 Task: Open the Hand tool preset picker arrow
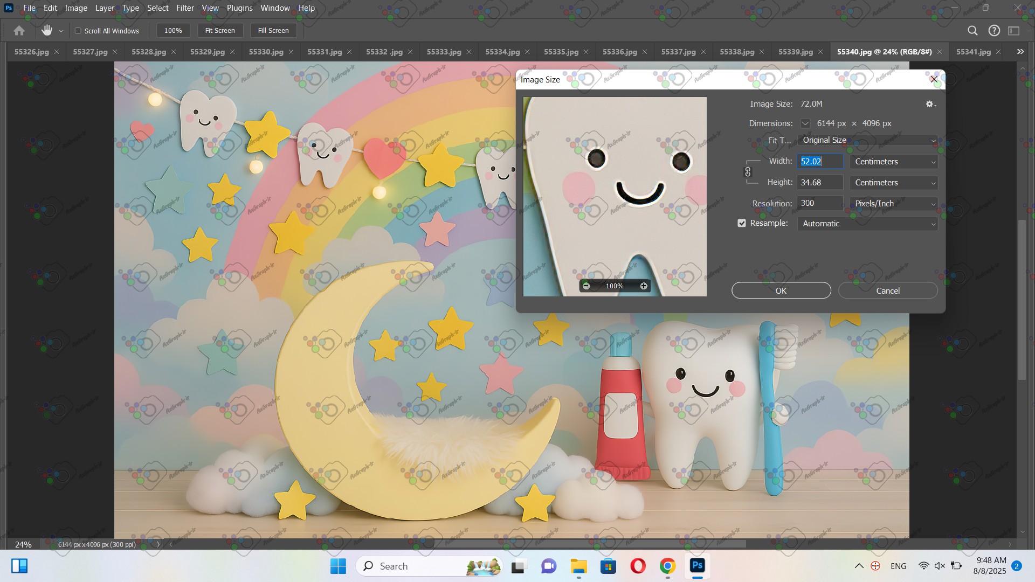pyautogui.click(x=61, y=31)
